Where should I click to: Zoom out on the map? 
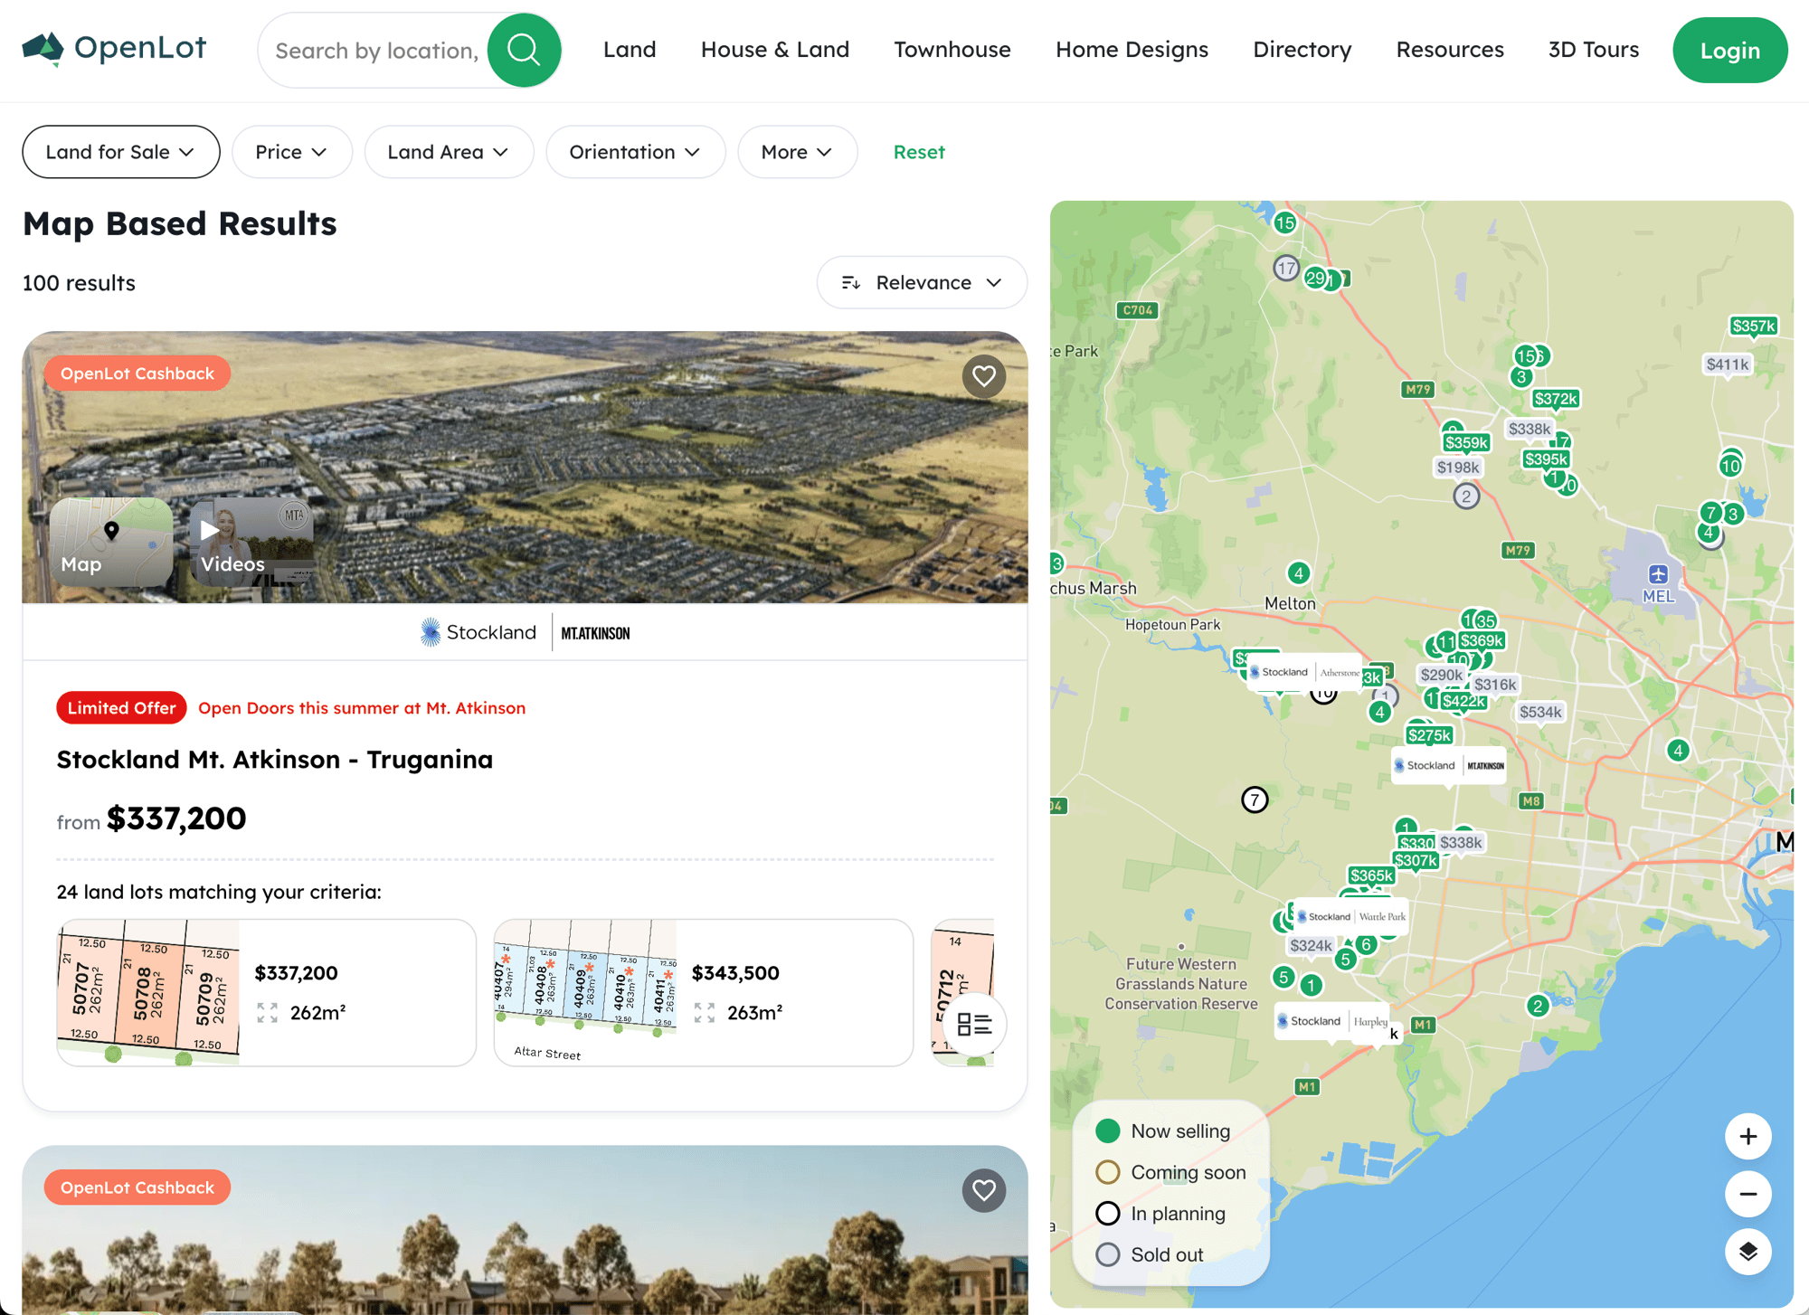(x=1748, y=1195)
